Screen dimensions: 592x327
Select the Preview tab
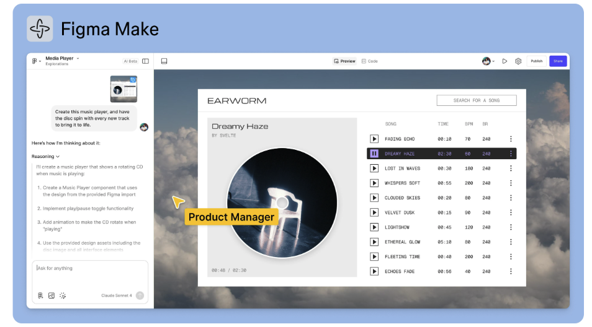344,61
